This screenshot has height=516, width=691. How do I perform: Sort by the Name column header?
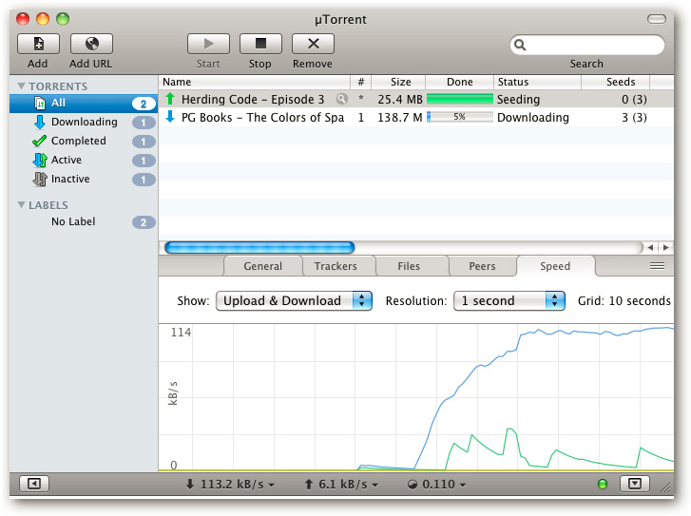pos(255,82)
